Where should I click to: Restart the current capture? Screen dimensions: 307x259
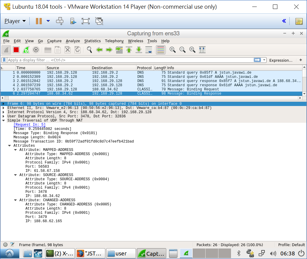26,50
